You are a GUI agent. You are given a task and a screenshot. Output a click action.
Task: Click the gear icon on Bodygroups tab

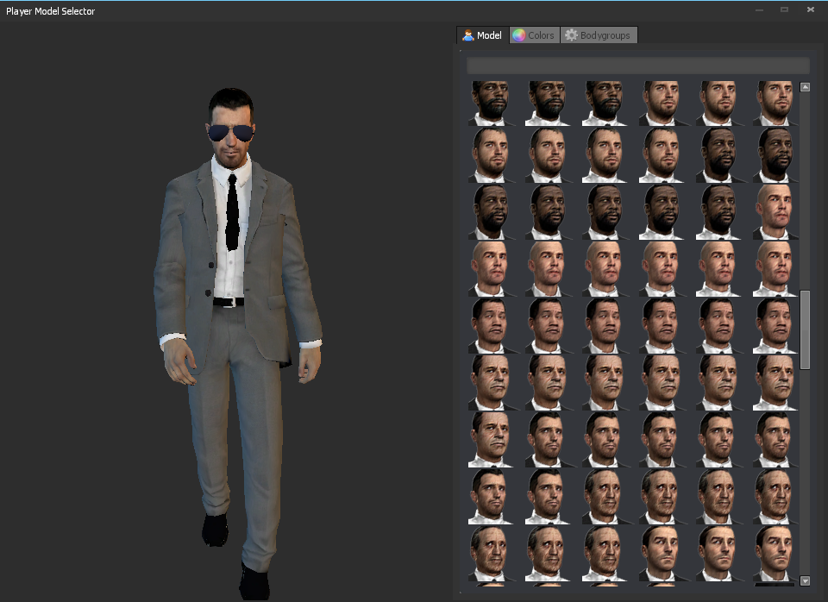coord(570,35)
